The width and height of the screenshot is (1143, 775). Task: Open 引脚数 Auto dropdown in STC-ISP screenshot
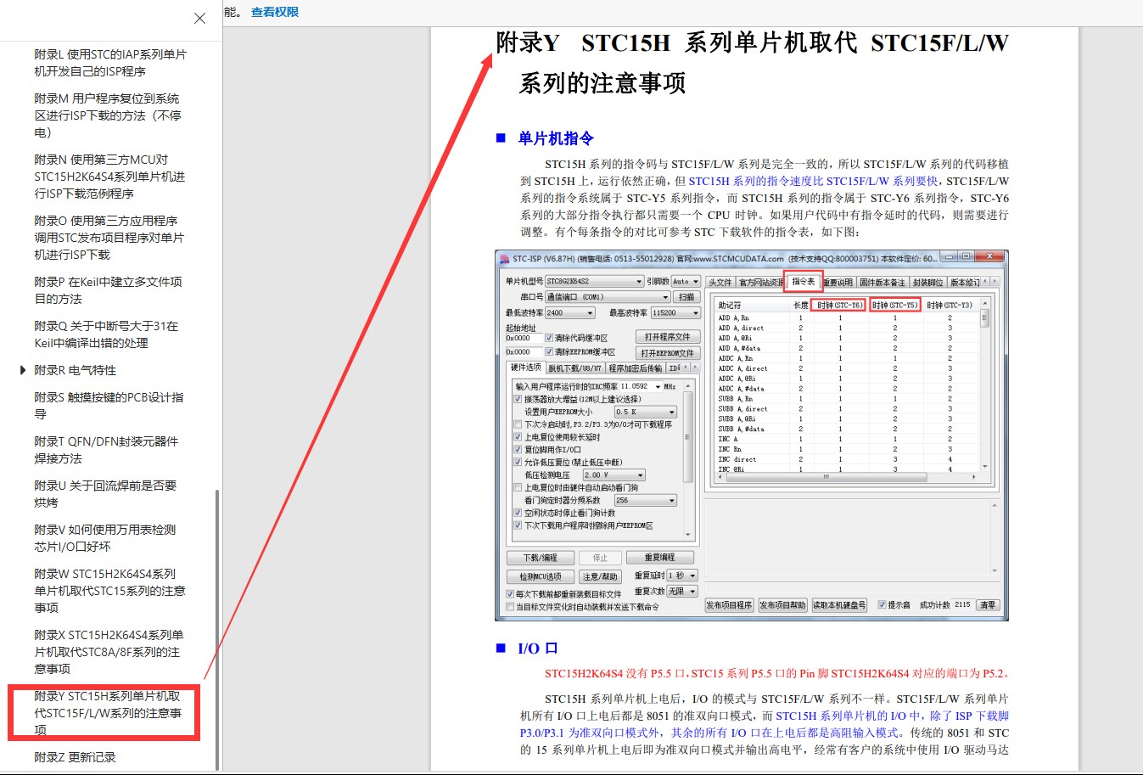point(686,281)
